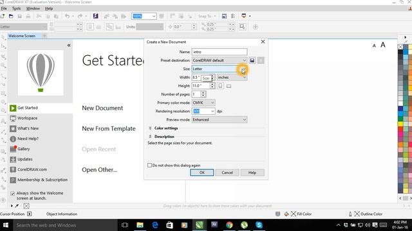Viewport: 412px width, 231px height.
Task: Click the application launcher monitor icon
Action: click(243, 16)
